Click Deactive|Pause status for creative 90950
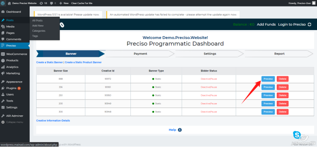This screenshot has height=147, width=317. [x=208, y=95]
